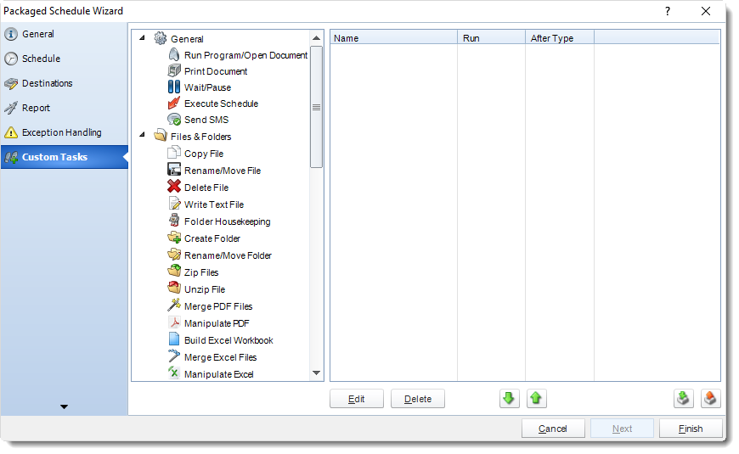Click the task tree scrollbar thumb
Viewport: 739px width, 454px height.
click(316, 107)
